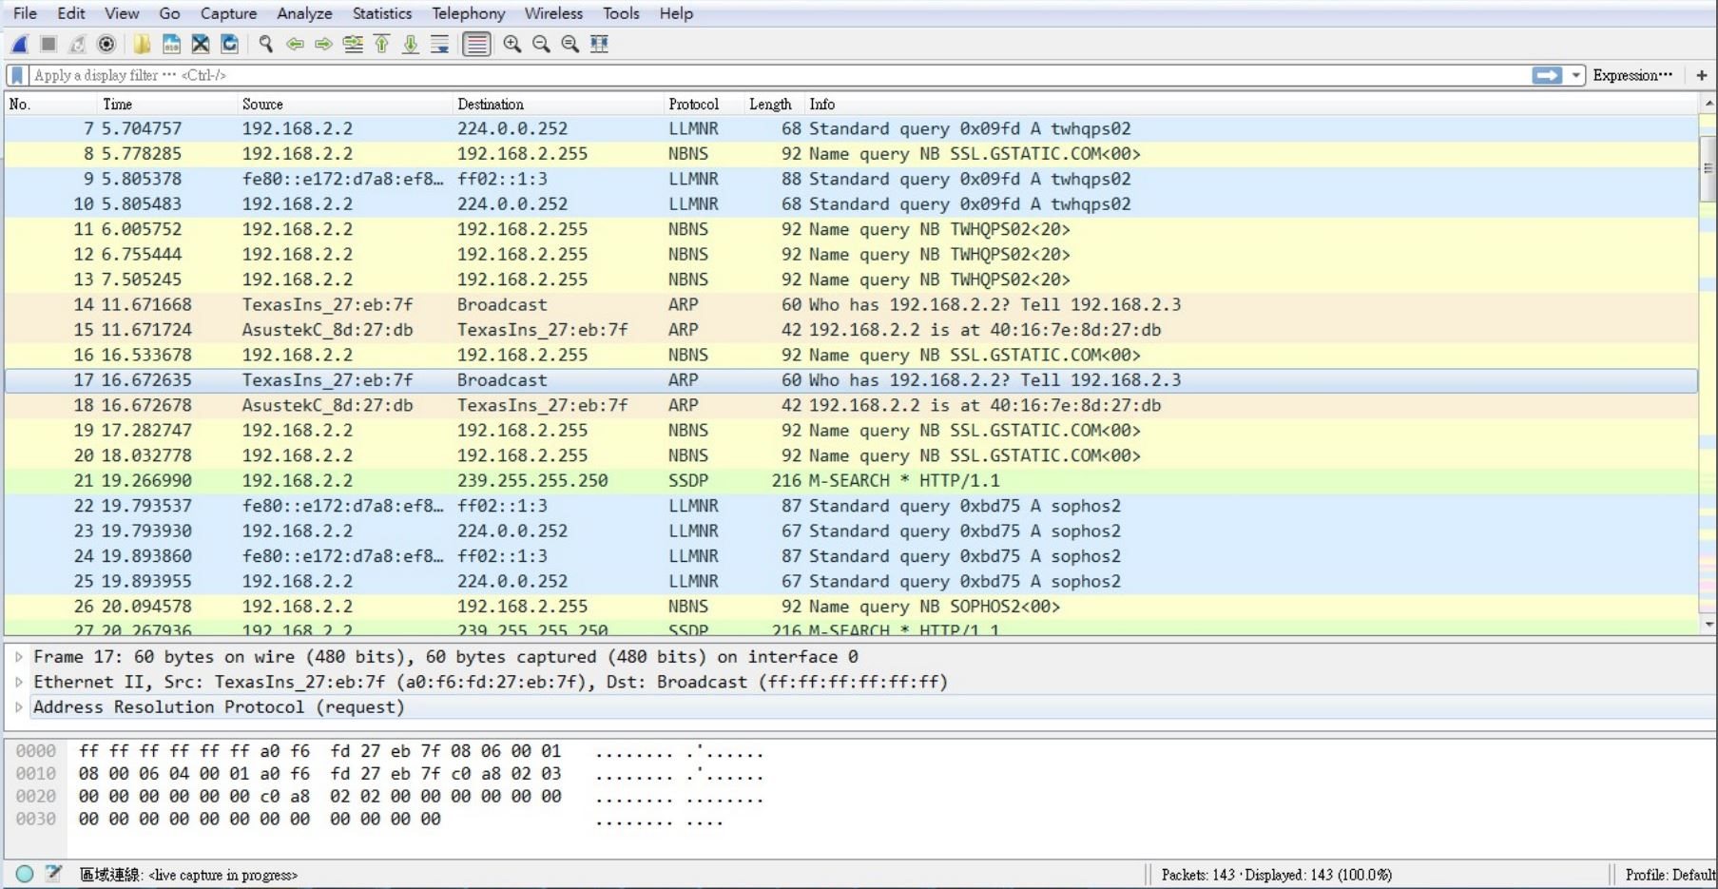Click packet list scroll up arrow
This screenshot has height=889, width=1718.
[x=1708, y=103]
